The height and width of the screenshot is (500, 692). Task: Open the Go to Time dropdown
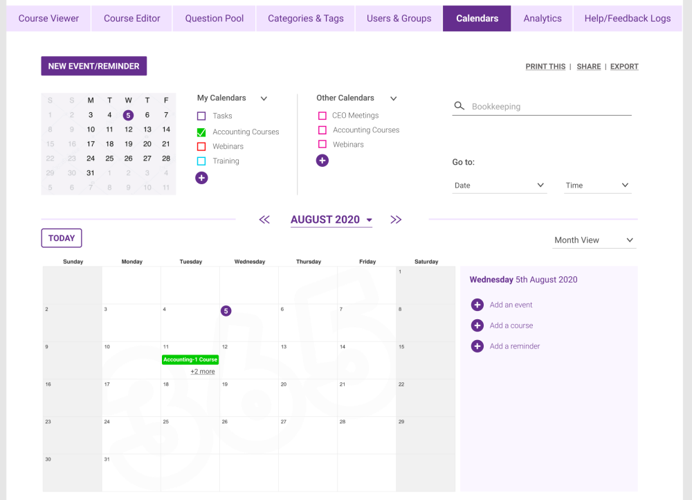[598, 186]
